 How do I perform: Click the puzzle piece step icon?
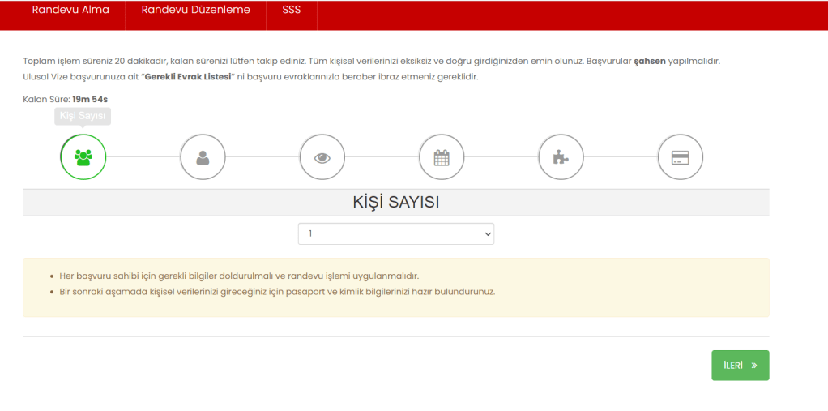(561, 157)
